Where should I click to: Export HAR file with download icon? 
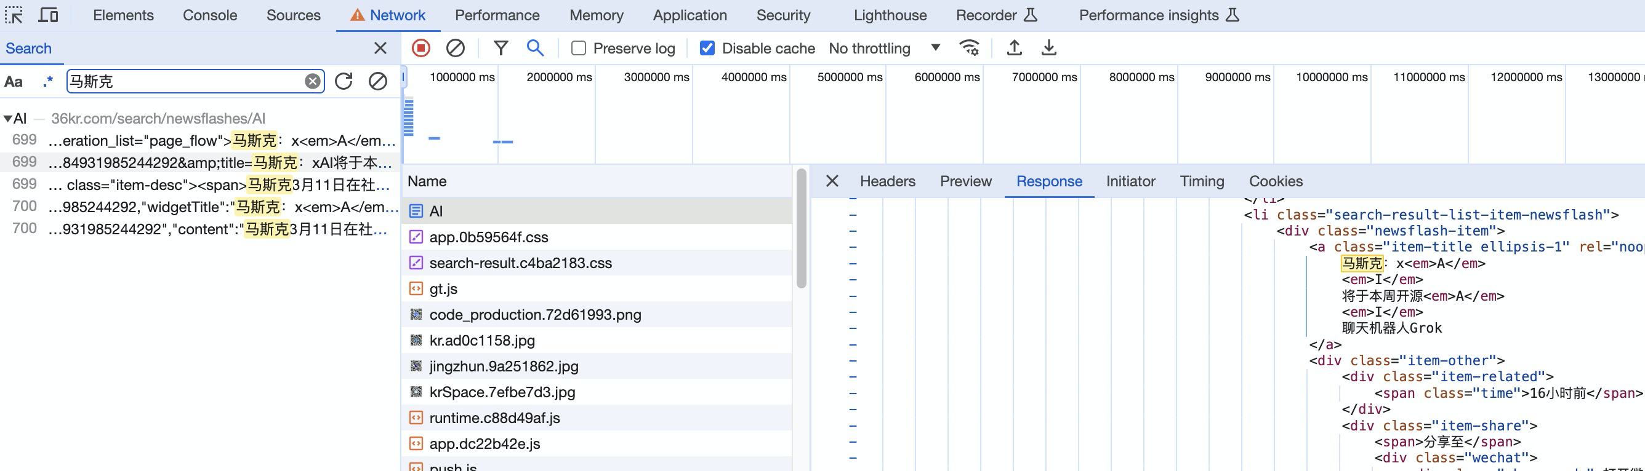pyautogui.click(x=1048, y=48)
